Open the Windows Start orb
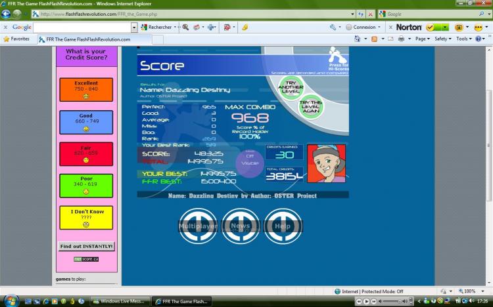This screenshot has width=493, height=307. [12, 300]
